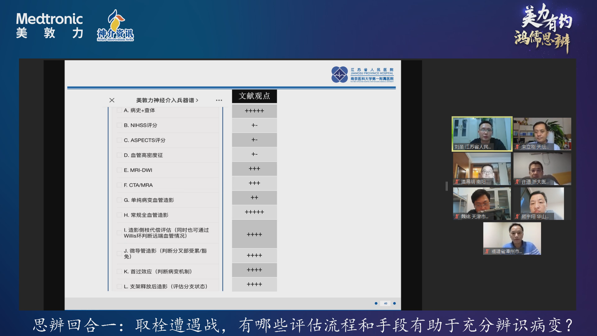The width and height of the screenshot is (597, 336).
Task: Click muted mic icon on 许璟 tile
Action: point(517,182)
